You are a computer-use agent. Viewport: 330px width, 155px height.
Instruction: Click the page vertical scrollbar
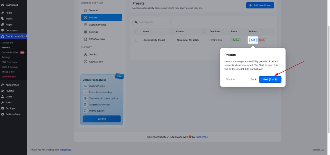(x=329, y=79)
